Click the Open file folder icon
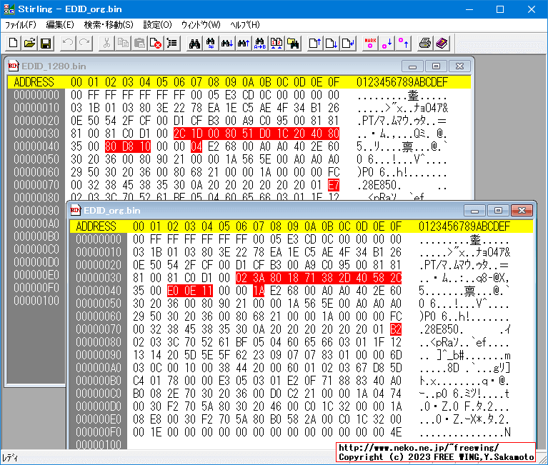 pyautogui.click(x=29, y=44)
